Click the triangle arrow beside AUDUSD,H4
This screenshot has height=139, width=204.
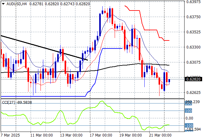pyautogui.click(x=3, y=4)
